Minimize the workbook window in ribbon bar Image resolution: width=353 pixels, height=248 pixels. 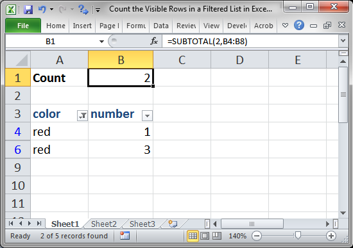[313, 26]
